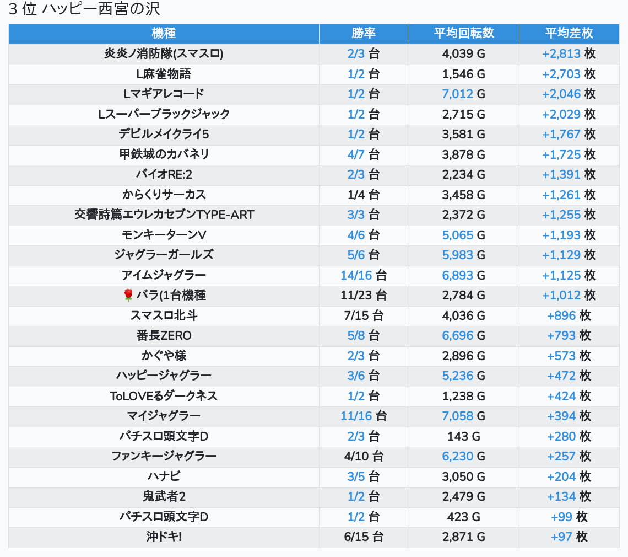
Task: Select the win rate '6/15 台'
Action: pyautogui.click(x=364, y=537)
